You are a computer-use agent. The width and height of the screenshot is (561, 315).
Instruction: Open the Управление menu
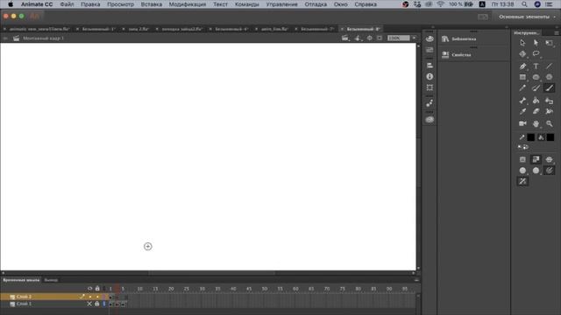coord(281,4)
